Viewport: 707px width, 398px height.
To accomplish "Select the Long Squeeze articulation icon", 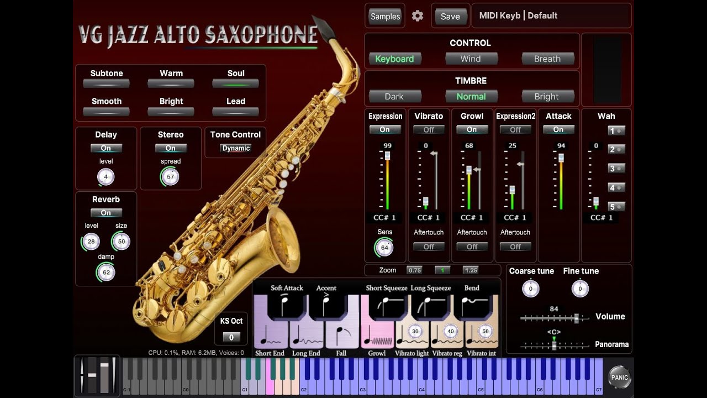I will coord(430,306).
